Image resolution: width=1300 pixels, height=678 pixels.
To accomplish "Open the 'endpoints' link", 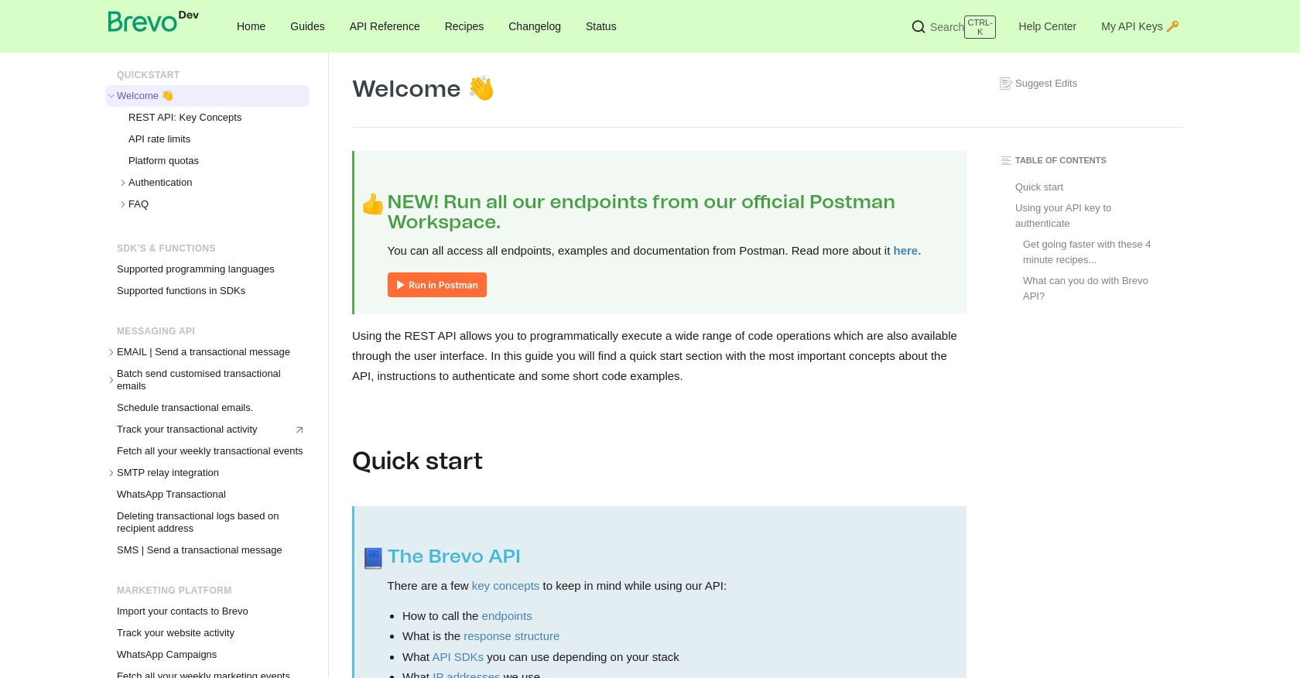I will tap(507, 616).
